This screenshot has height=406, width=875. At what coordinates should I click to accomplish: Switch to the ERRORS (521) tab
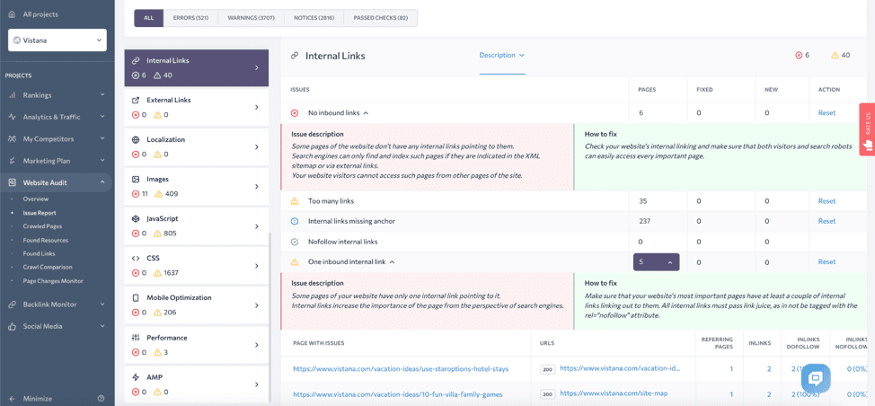point(190,18)
